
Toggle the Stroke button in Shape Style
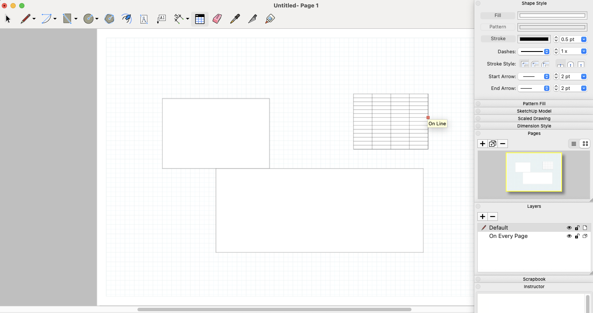(x=498, y=39)
